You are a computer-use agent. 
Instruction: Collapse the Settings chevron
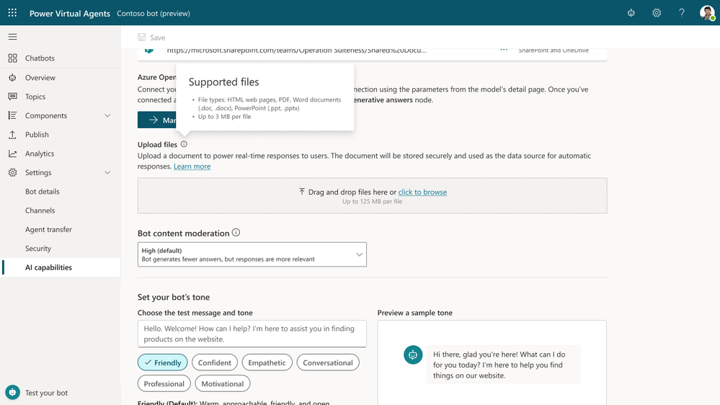(107, 173)
